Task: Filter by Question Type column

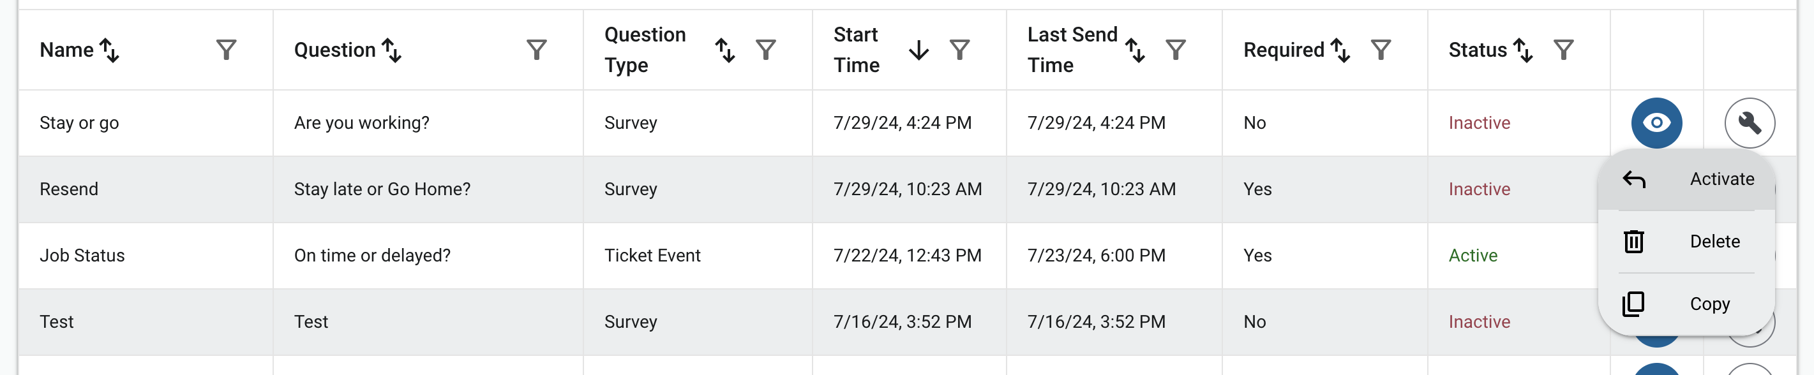Action: coord(765,50)
